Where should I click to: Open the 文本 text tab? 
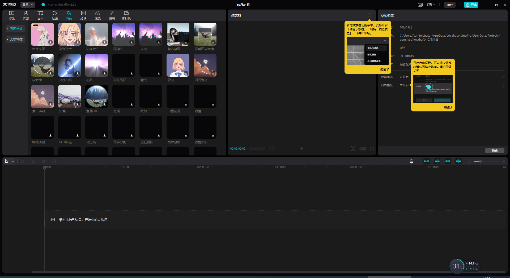coord(40,15)
